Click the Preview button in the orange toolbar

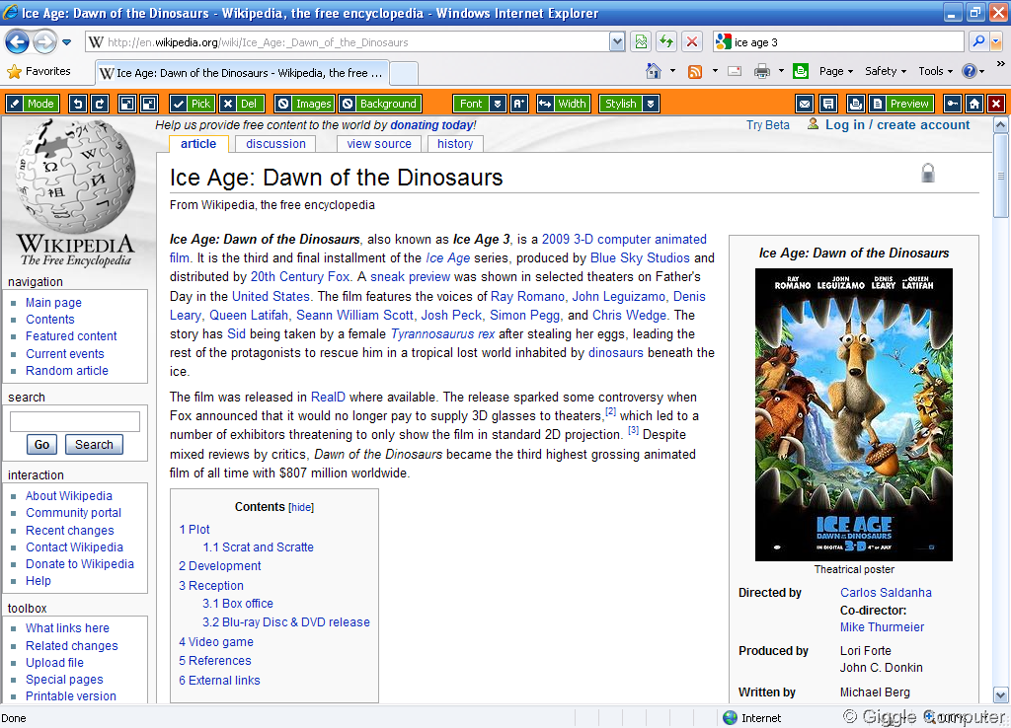901,104
